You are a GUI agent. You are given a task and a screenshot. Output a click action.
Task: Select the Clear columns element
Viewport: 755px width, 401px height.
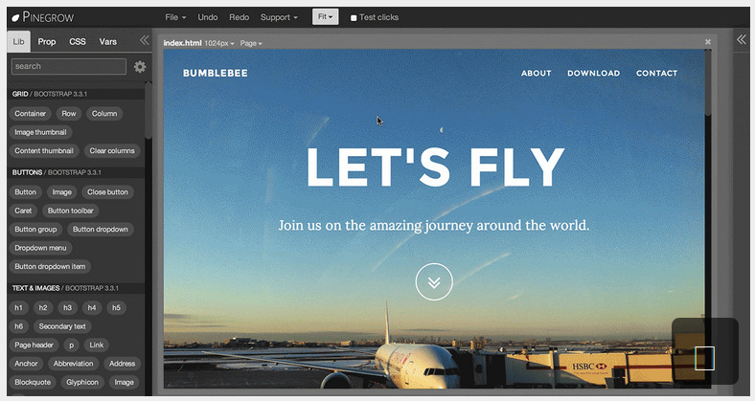point(112,151)
